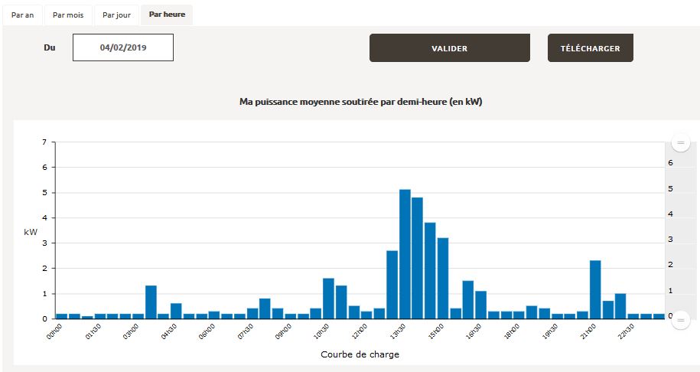Download data with the TÉLÉCHARGER button
The width and height of the screenshot is (700, 372).
(590, 48)
